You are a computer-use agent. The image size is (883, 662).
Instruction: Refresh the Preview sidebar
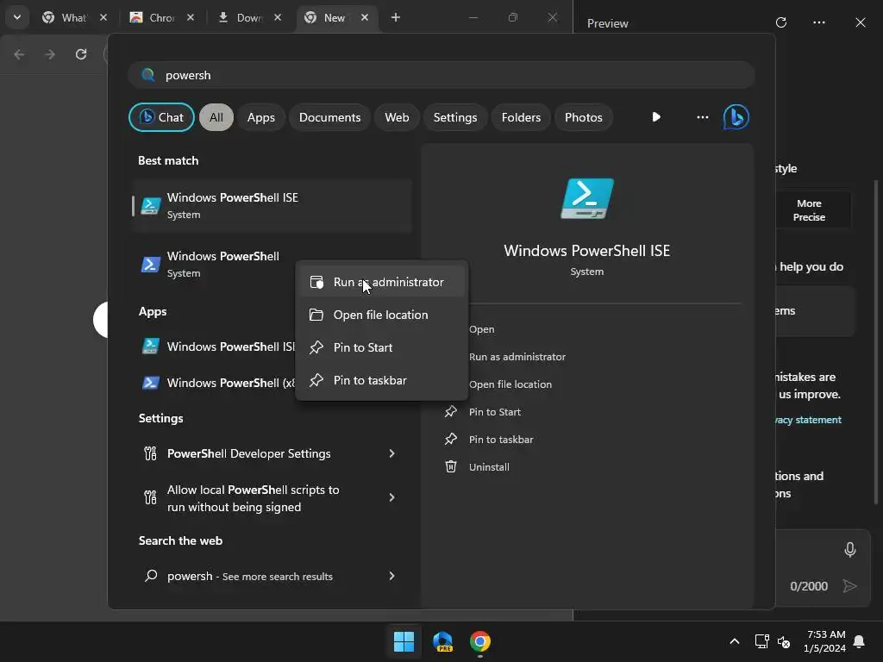(781, 22)
